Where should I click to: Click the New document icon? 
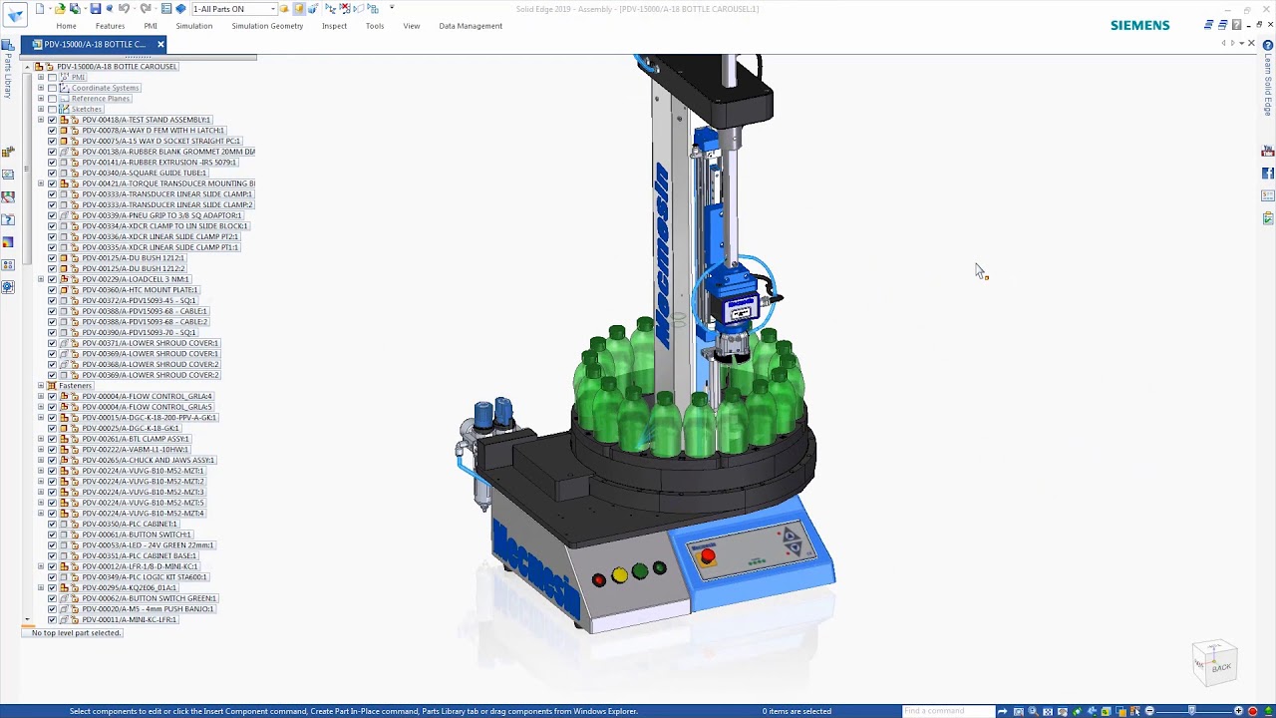(39, 9)
